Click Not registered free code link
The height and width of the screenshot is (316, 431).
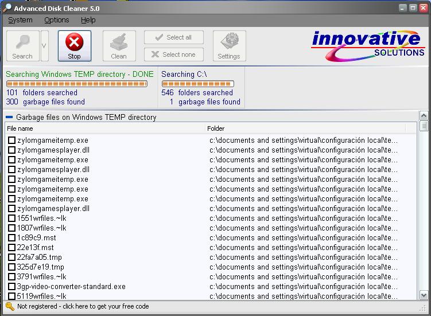(83, 306)
